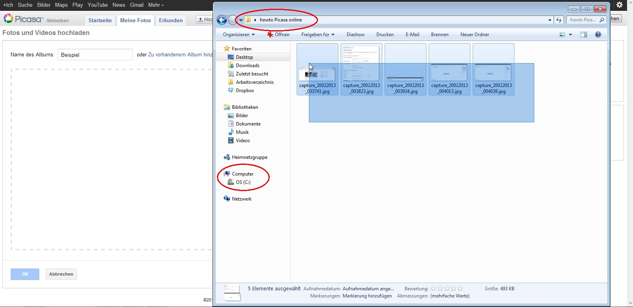The height and width of the screenshot is (307, 633).
Task: Click the change view icon
Action: tap(562, 35)
